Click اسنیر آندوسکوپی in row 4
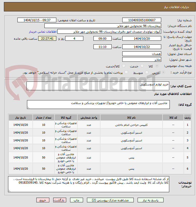The image size is (196, 207). 131,148
